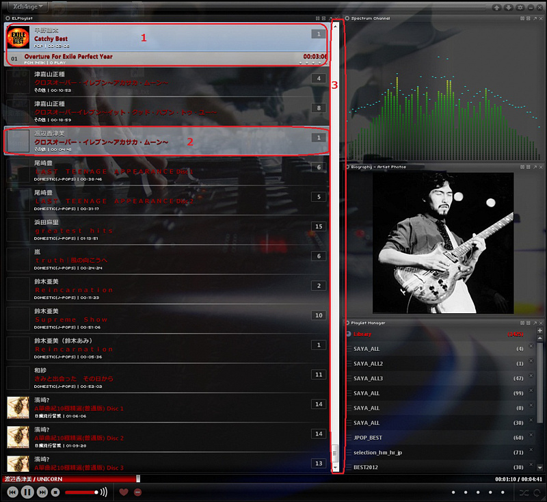Image resolution: width=547 pixels, height=502 pixels.
Task: Click the down arrow button in the title bar
Action: [508, 8]
